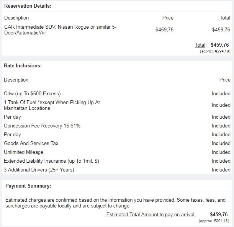Click Extended Liability Insurance inclusion

(x=51, y=161)
